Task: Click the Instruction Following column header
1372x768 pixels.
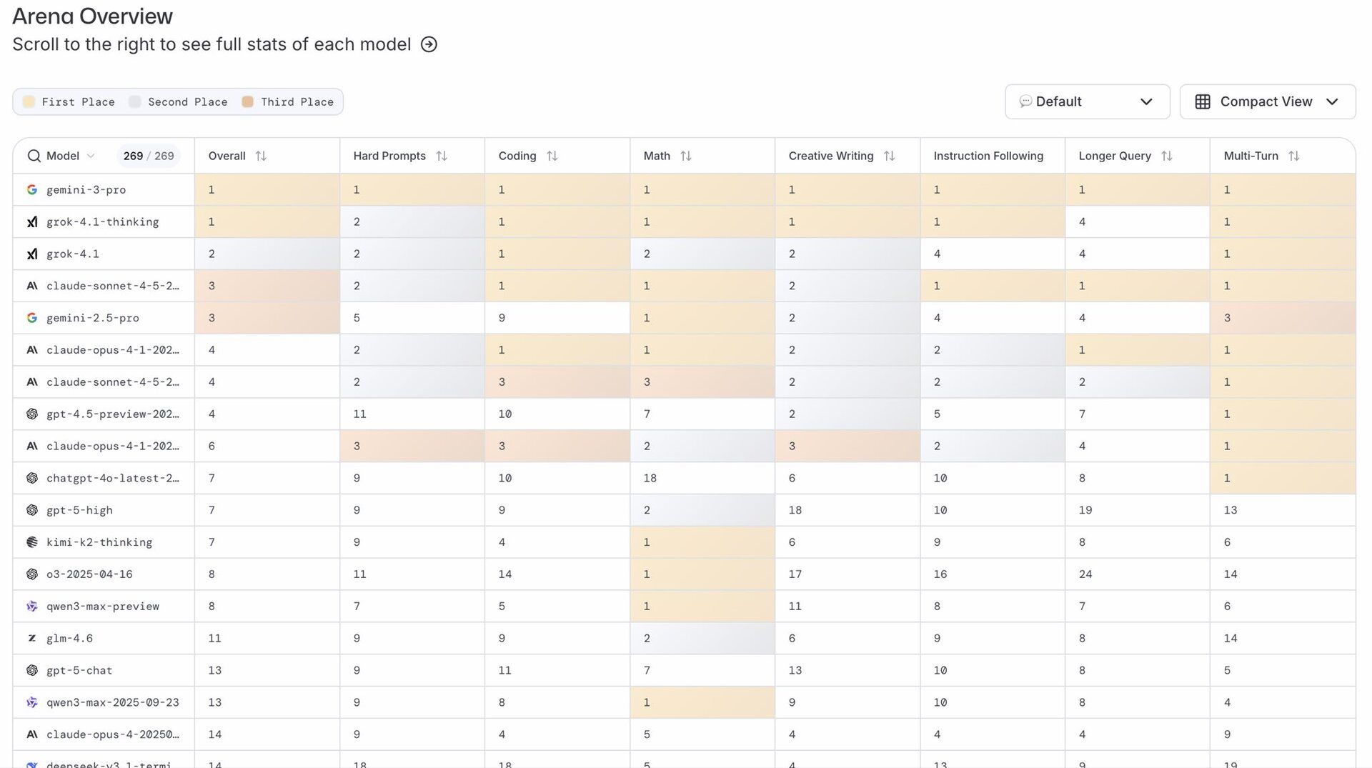Action: pyautogui.click(x=988, y=156)
